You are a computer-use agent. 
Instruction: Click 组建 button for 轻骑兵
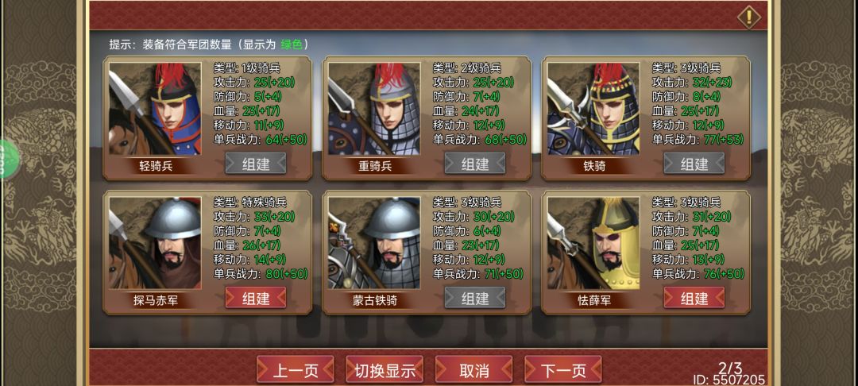[256, 163]
